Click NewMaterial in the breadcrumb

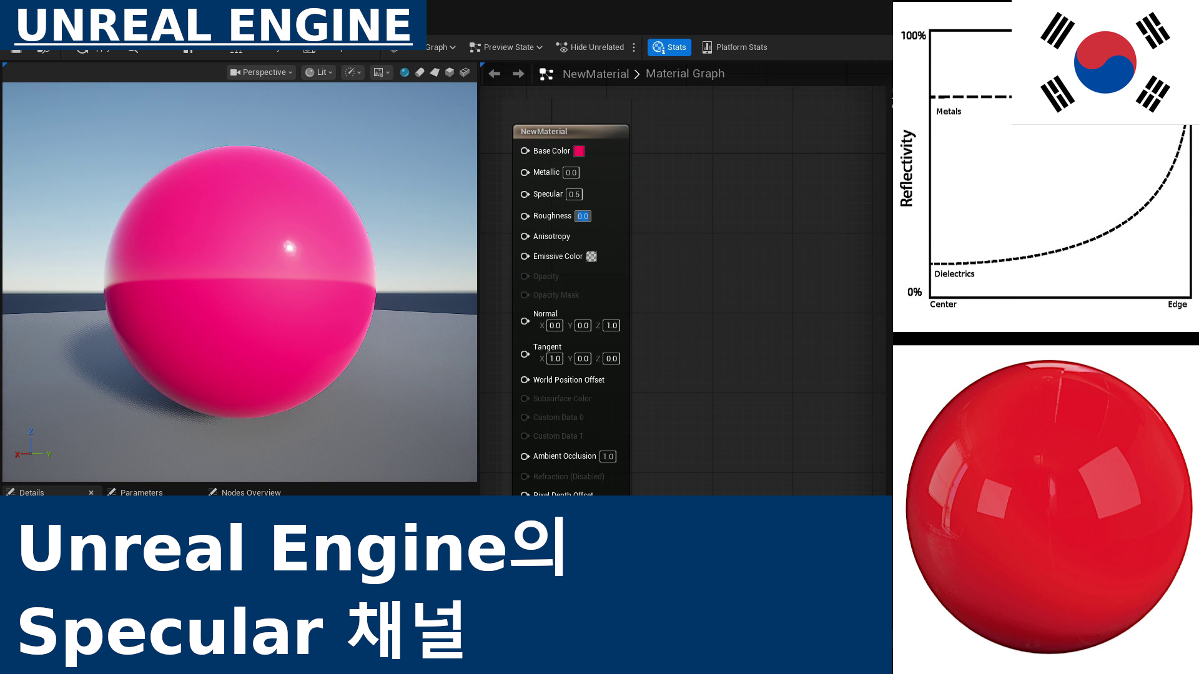coord(596,74)
